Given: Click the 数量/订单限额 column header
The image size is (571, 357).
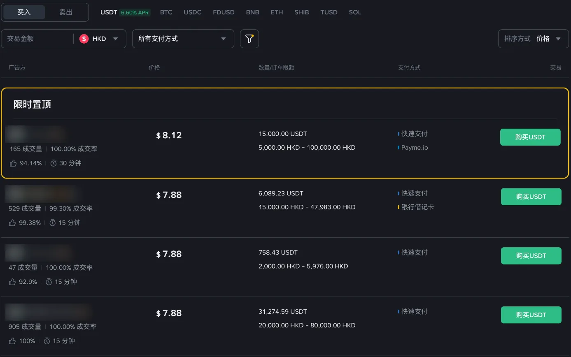Looking at the screenshot, I should (x=276, y=67).
